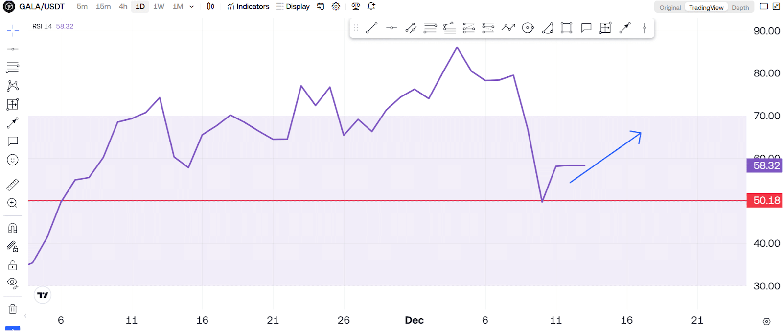Switch to the 4h timeframe

(x=123, y=7)
